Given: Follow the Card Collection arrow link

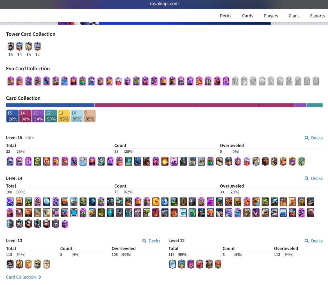Looking at the screenshot, I should pyautogui.click(x=23, y=277).
